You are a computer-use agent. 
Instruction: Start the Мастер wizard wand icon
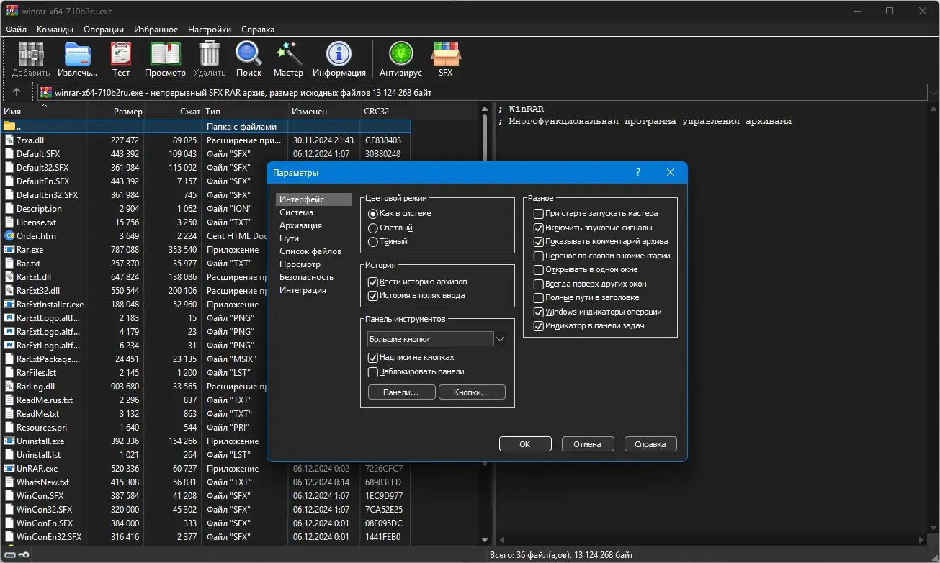coord(288,55)
